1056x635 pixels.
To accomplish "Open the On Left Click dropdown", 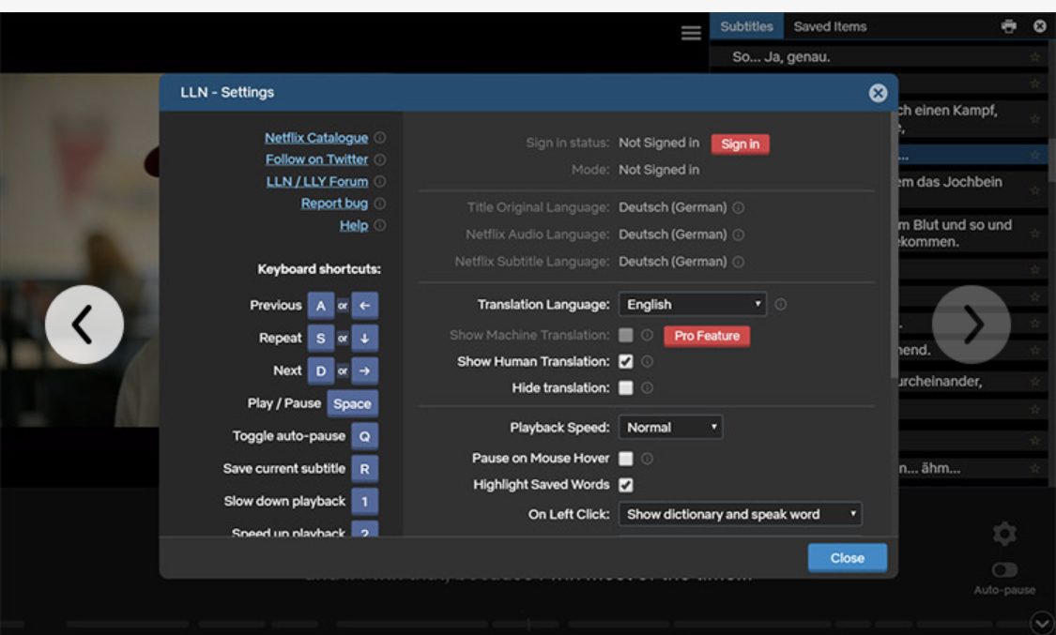I will (741, 515).
